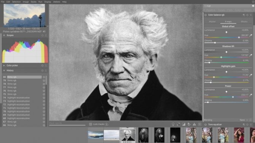The height and width of the screenshot is (143, 255).
Task: Expand the Color picker panel
Action: pos(4,66)
